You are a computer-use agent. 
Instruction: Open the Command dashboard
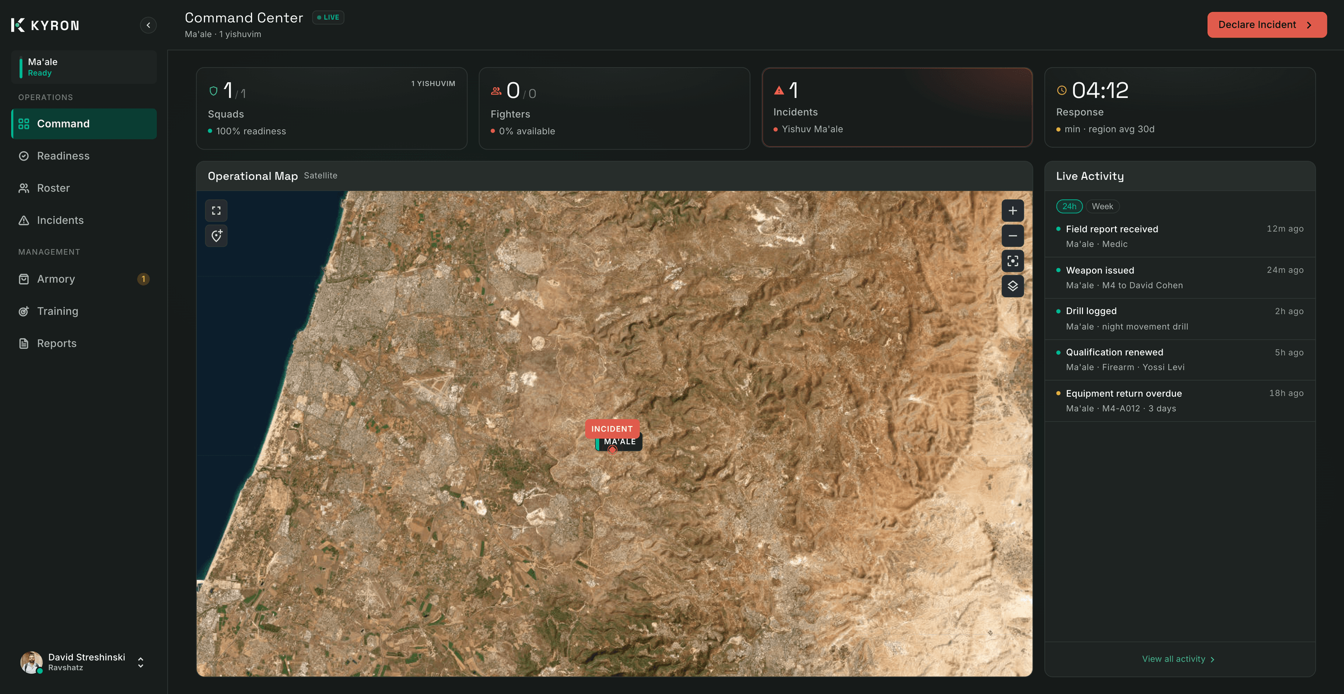pyautogui.click(x=84, y=124)
